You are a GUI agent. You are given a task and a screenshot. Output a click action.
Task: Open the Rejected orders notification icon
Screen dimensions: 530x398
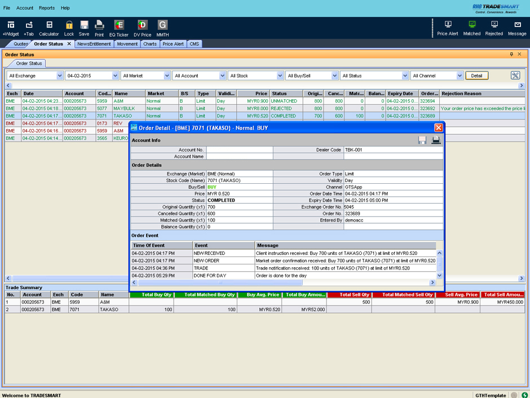(494, 28)
